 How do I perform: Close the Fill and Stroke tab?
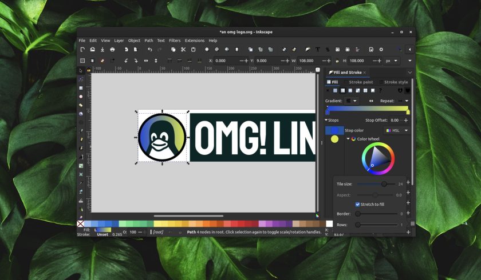click(364, 73)
